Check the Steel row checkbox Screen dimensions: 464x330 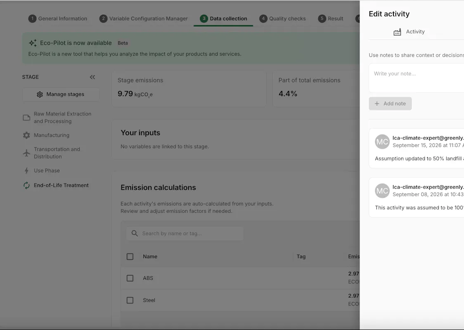click(130, 300)
